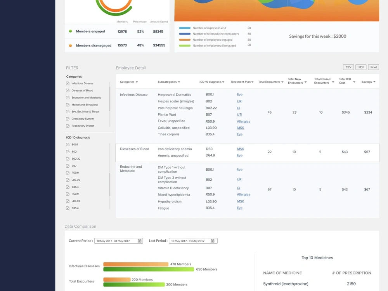The width and height of the screenshot is (388, 291).
Task: Open Total Closed Encounters dropdown
Action: [333, 82]
